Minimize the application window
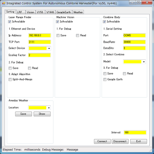The height and width of the screenshot is (154, 154). point(133,2)
